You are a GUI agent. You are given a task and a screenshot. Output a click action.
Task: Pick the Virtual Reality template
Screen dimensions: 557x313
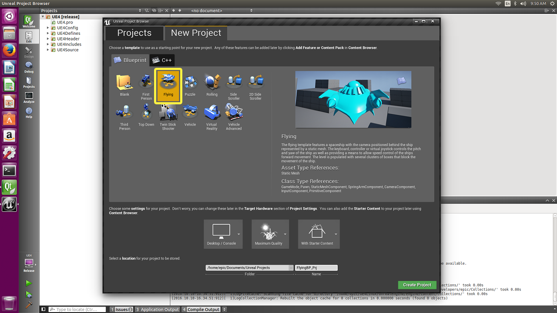click(x=212, y=117)
